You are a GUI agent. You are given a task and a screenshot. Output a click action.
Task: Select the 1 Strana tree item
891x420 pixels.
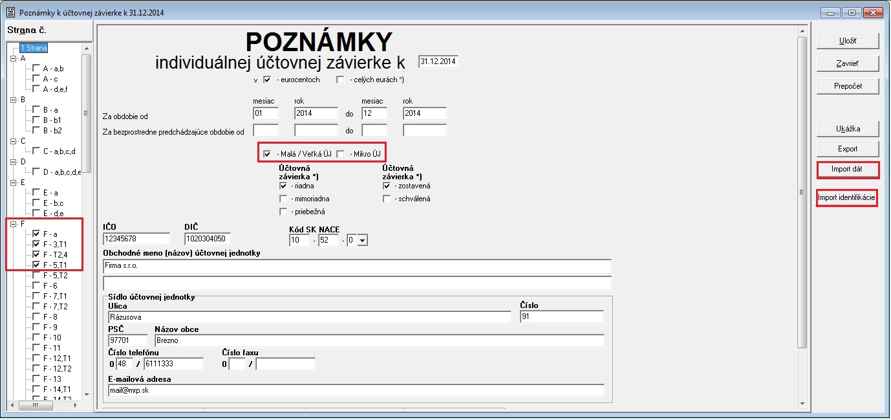coord(33,48)
